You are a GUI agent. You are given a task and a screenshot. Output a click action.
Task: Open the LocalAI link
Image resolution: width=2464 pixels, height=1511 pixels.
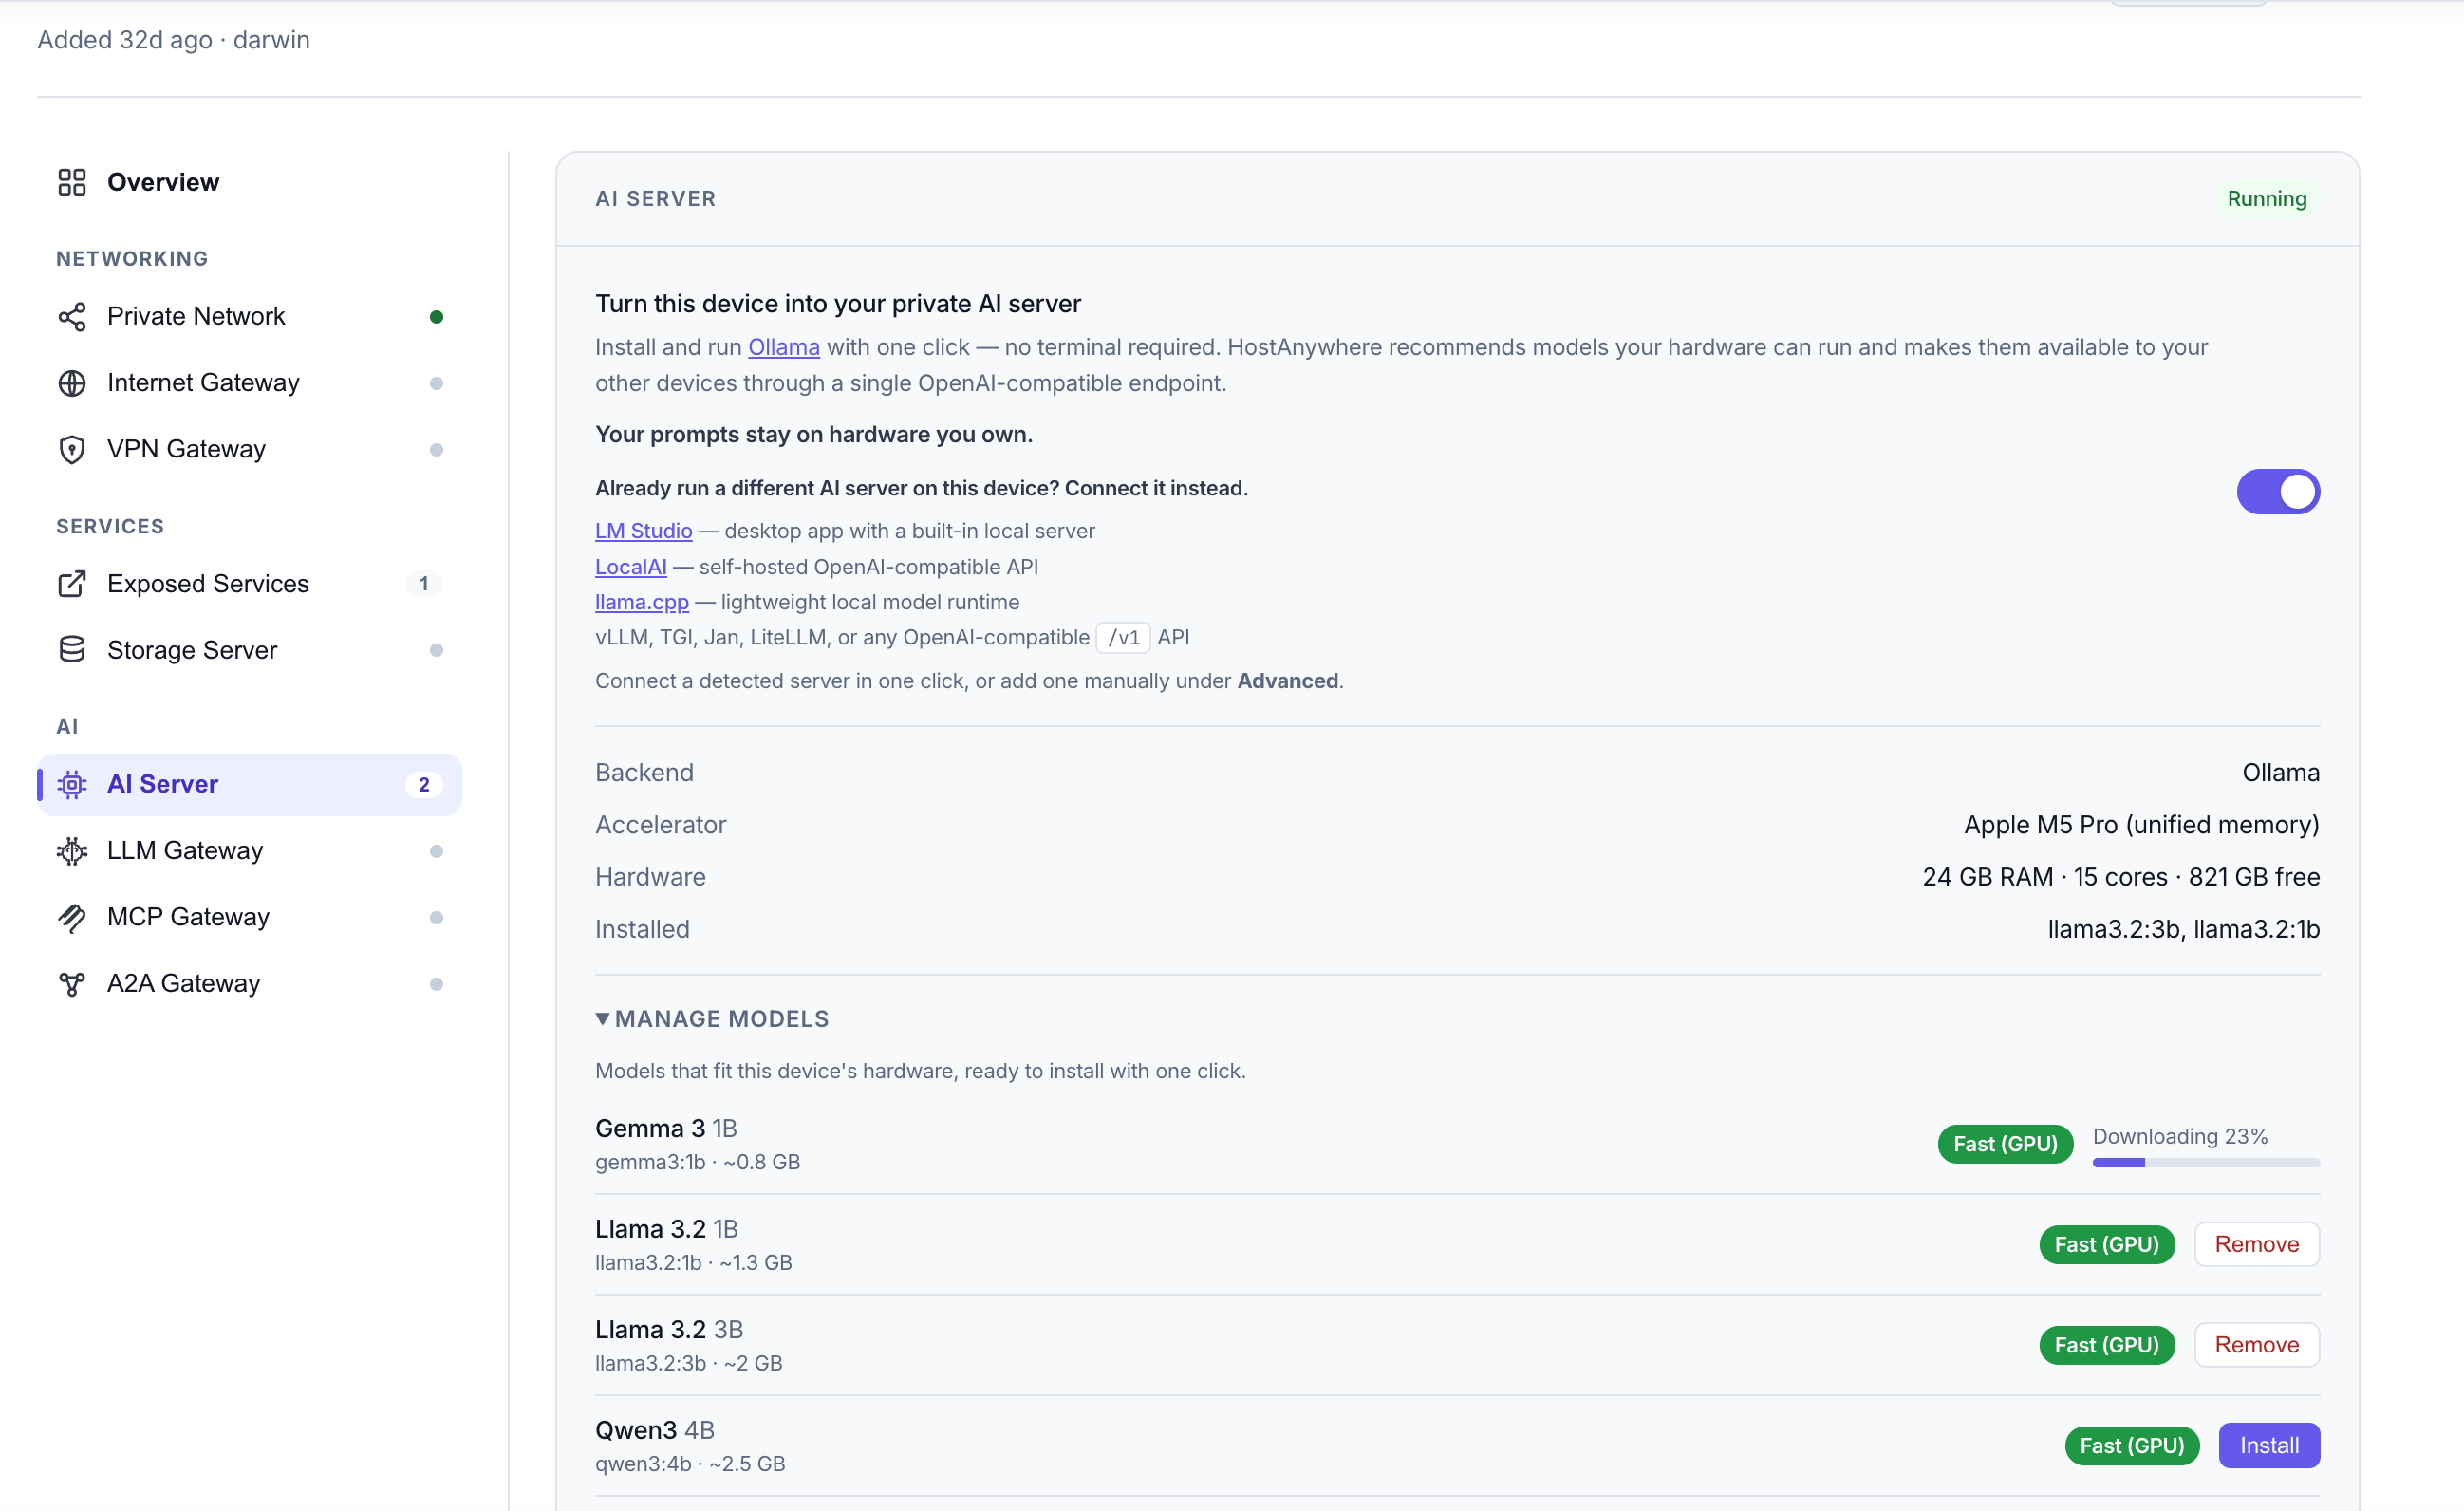631,567
